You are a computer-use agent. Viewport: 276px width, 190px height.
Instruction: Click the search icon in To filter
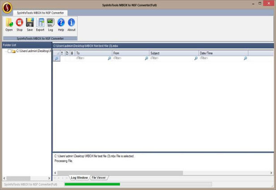point(109,58)
